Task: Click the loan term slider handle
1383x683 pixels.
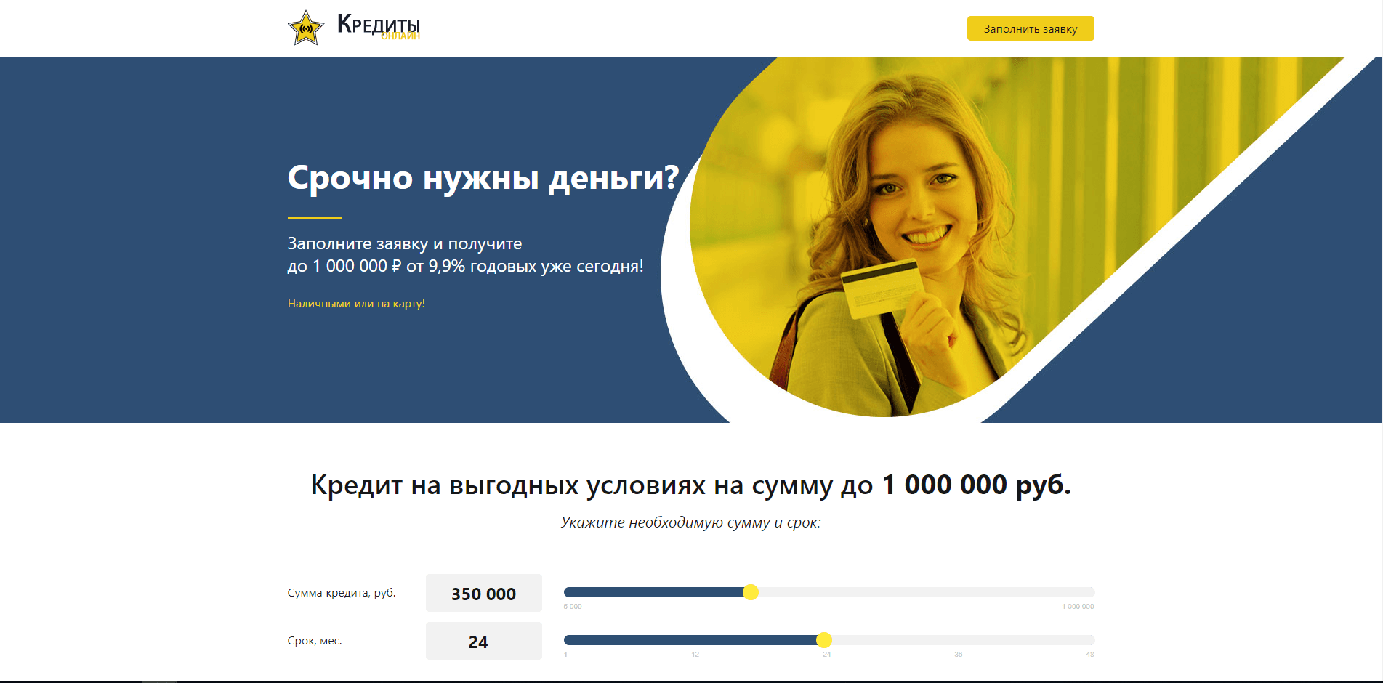Action: pyautogui.click(x=826, y=641)
